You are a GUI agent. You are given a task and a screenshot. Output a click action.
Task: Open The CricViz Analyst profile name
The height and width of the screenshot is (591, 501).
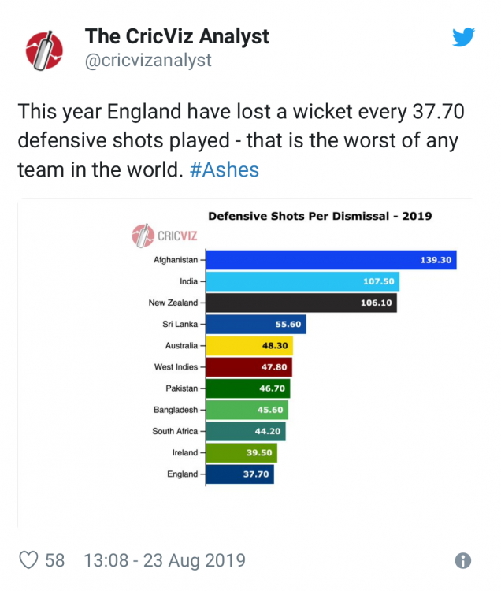tap(177, 36)
